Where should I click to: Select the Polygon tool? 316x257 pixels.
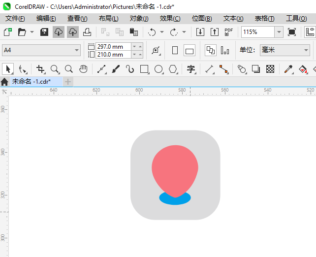coord(173,69)
